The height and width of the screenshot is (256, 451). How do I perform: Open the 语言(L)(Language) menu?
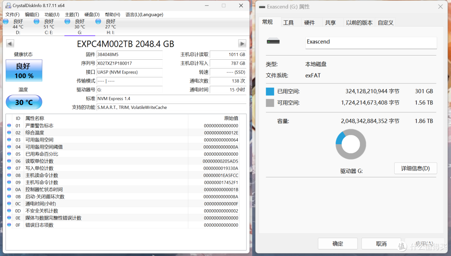[144, 14]
